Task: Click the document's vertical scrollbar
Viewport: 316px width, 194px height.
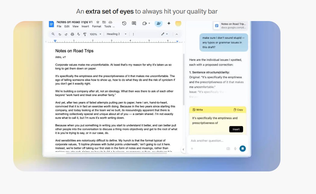Action: [x=183, y=80]
